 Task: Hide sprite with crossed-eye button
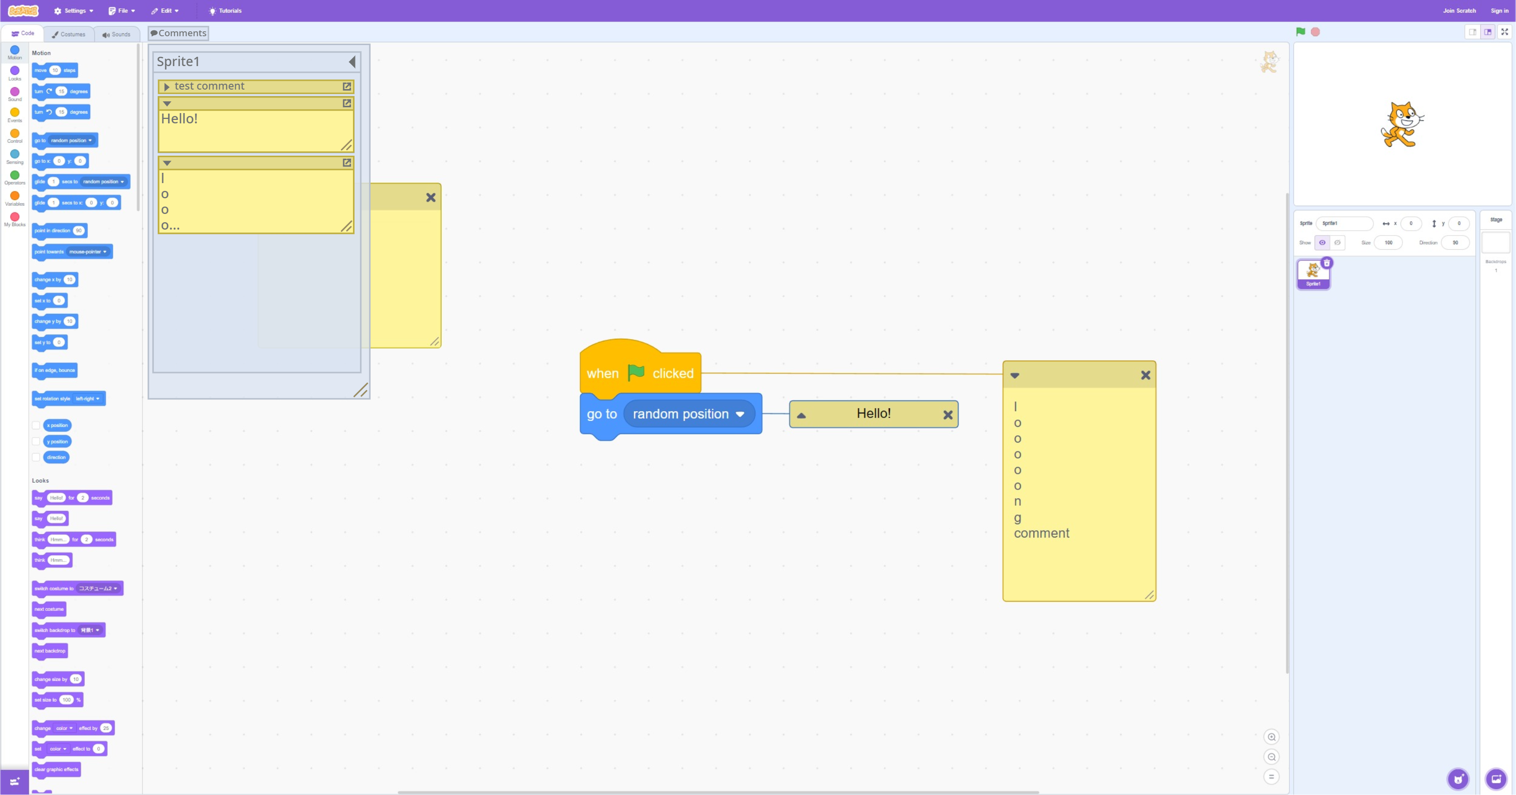pos(1337,242)
